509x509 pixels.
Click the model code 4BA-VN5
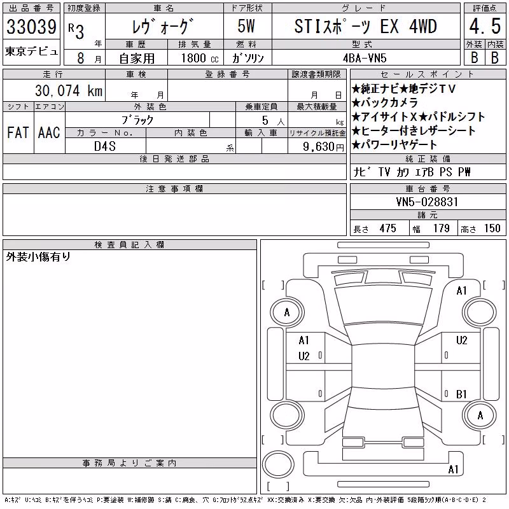point(365,58)
